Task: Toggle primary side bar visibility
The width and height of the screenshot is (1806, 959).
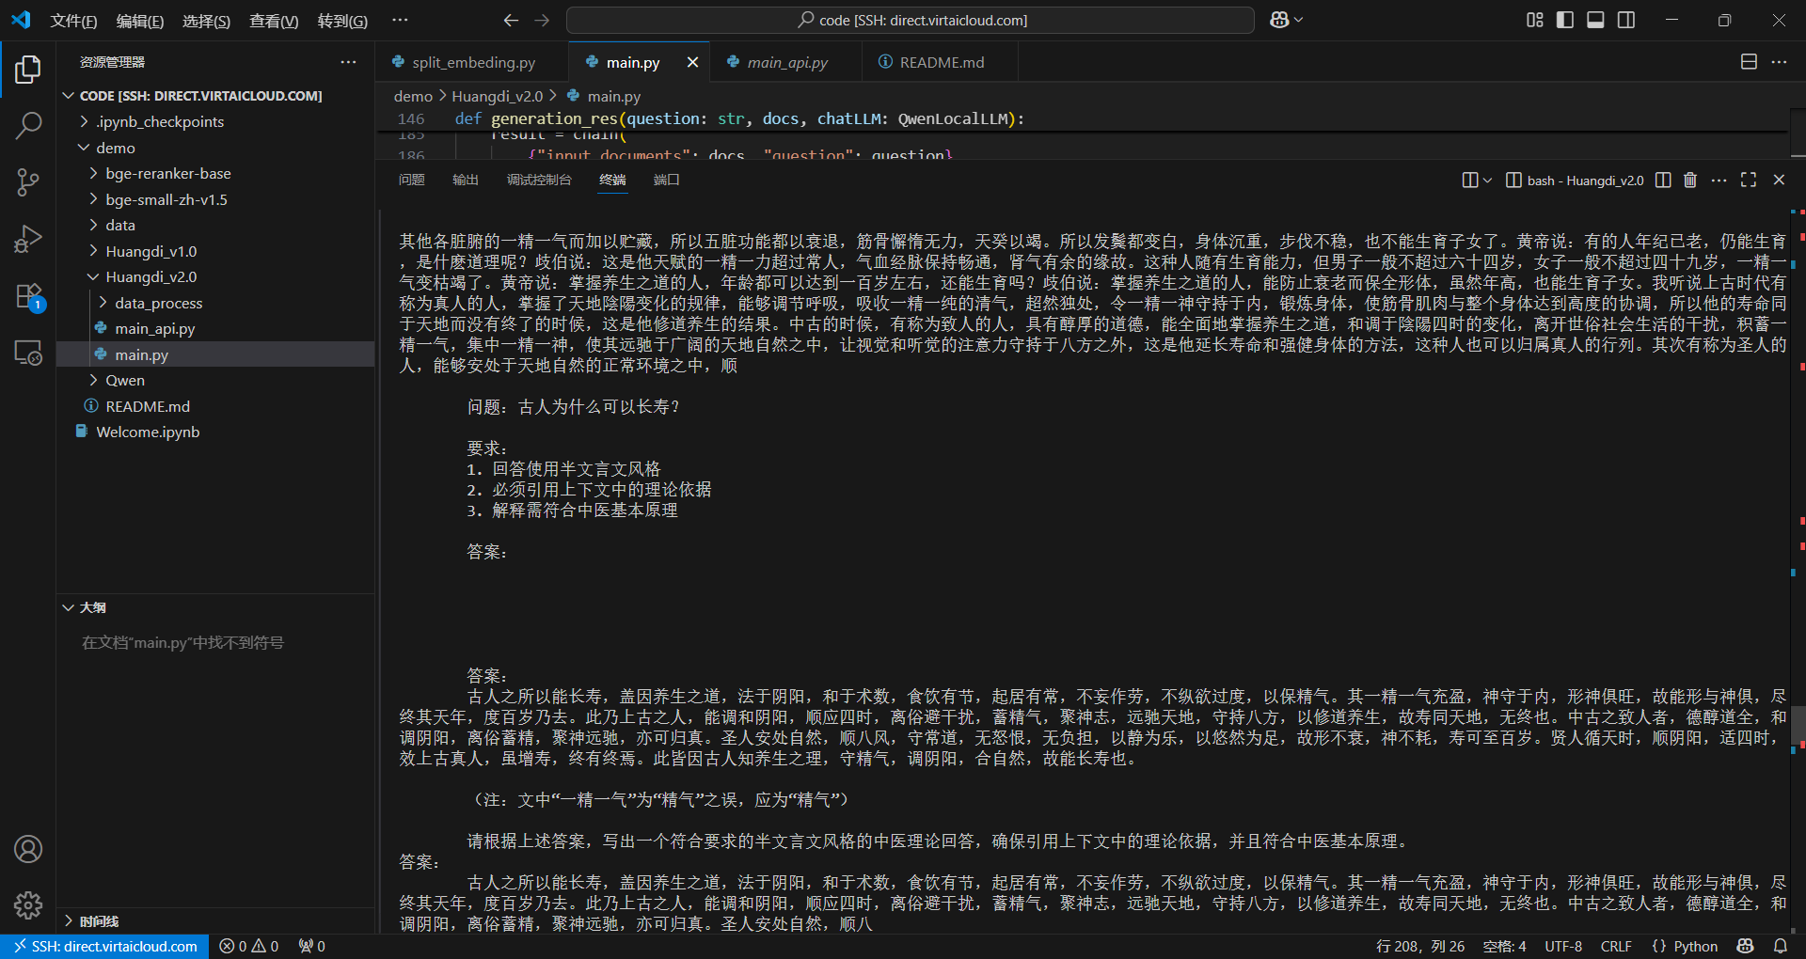Action: point(1565,20)
